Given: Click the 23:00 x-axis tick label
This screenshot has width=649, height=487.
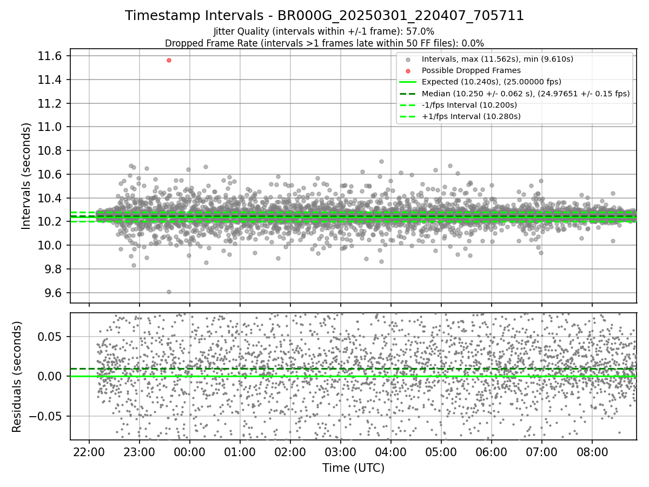Looking at the screenshot, I should point(140,451).
